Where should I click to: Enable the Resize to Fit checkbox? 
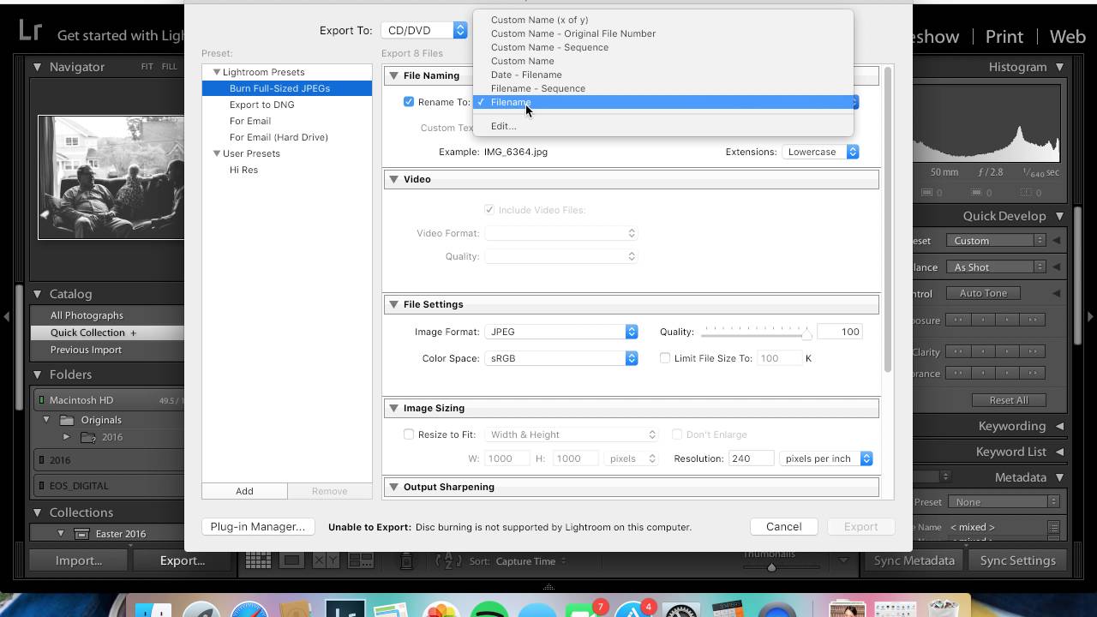409,434
